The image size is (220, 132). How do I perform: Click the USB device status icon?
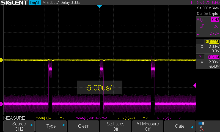coord(201,123)
